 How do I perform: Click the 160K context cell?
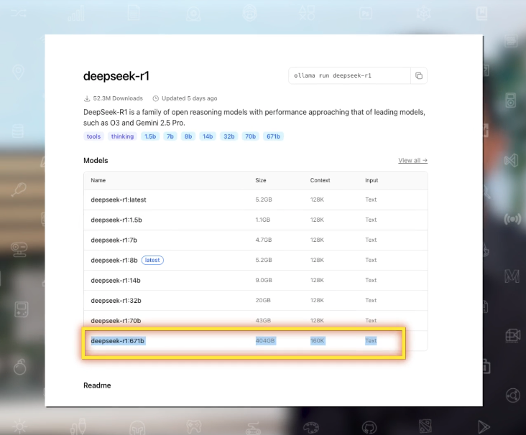click(x=318, y=341)
